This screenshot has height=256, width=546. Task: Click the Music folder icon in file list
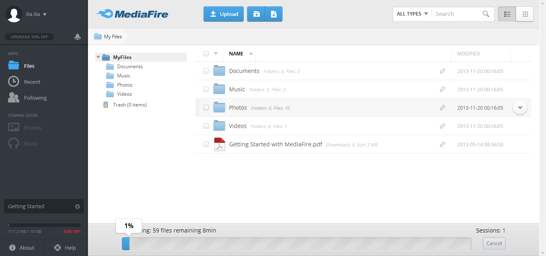[x=219, y=89]
